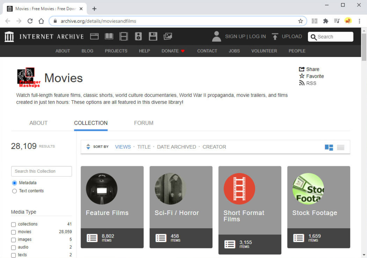This screenshot has width=367, height=258.
Task: Open the Short Format Films thumbnail
Action: click(239, 189)
